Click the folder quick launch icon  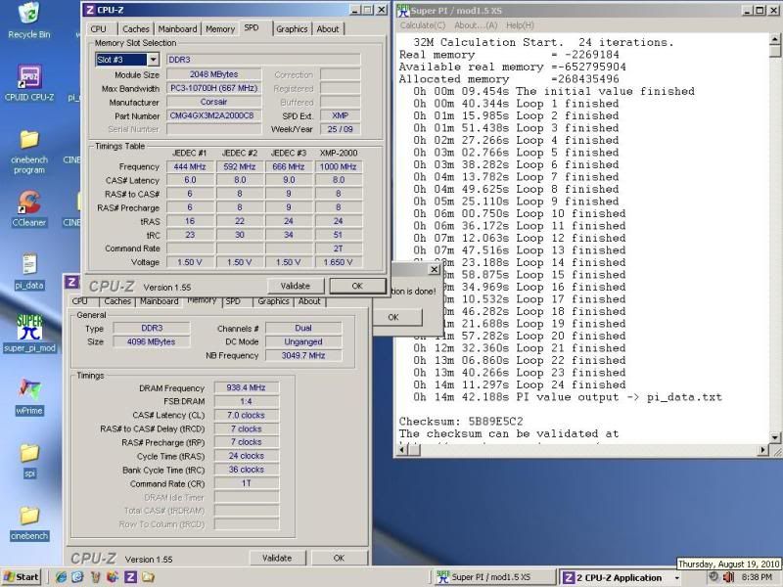point(148,577)
